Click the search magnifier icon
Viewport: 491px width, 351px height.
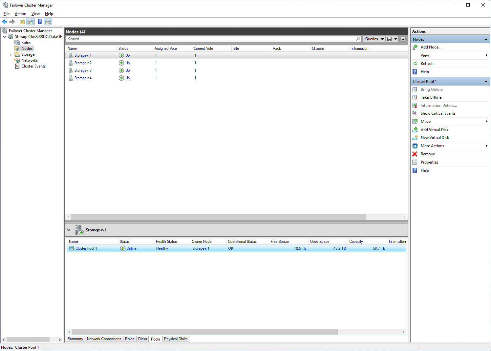(358, 39)
